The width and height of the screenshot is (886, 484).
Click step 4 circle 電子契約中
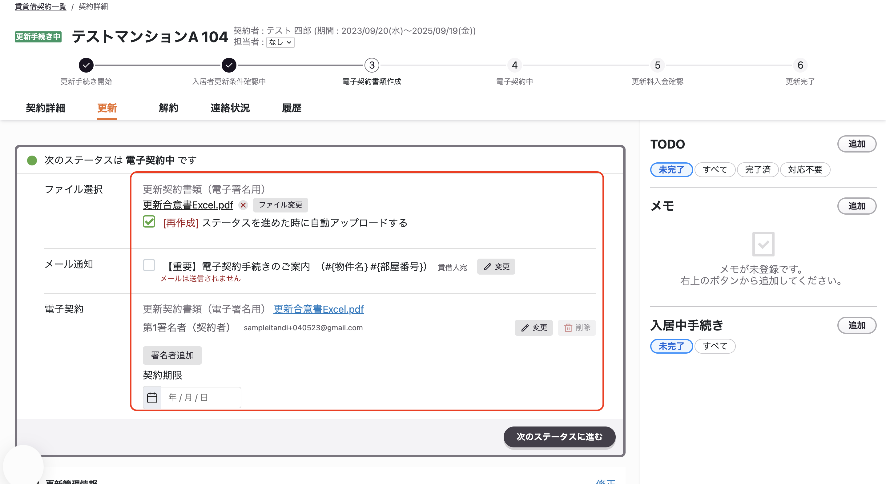click(514, 65)
